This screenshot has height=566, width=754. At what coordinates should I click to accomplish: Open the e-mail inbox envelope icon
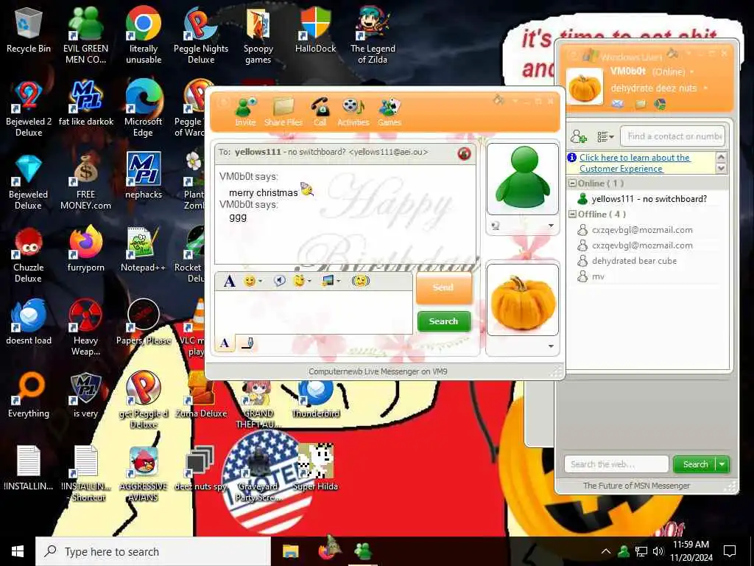pyautogui.click(x=618, y=103)
